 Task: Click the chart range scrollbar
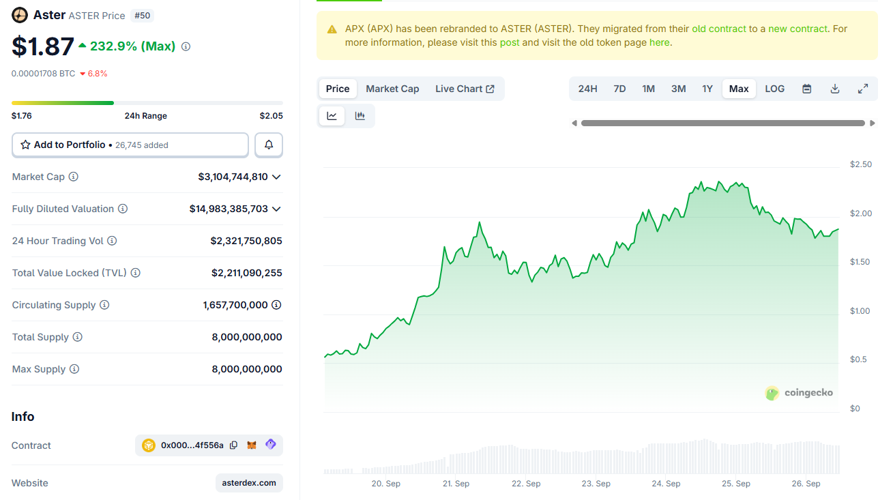click(722, 123)
